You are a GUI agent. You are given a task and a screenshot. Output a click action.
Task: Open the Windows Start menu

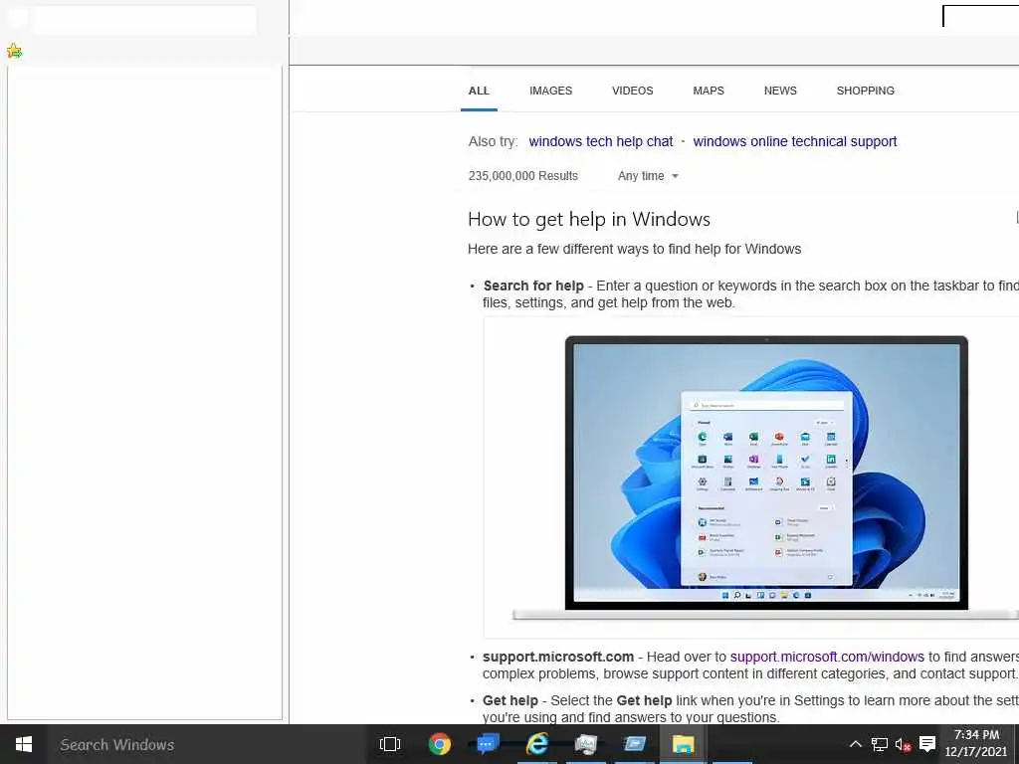click(24, 744)
